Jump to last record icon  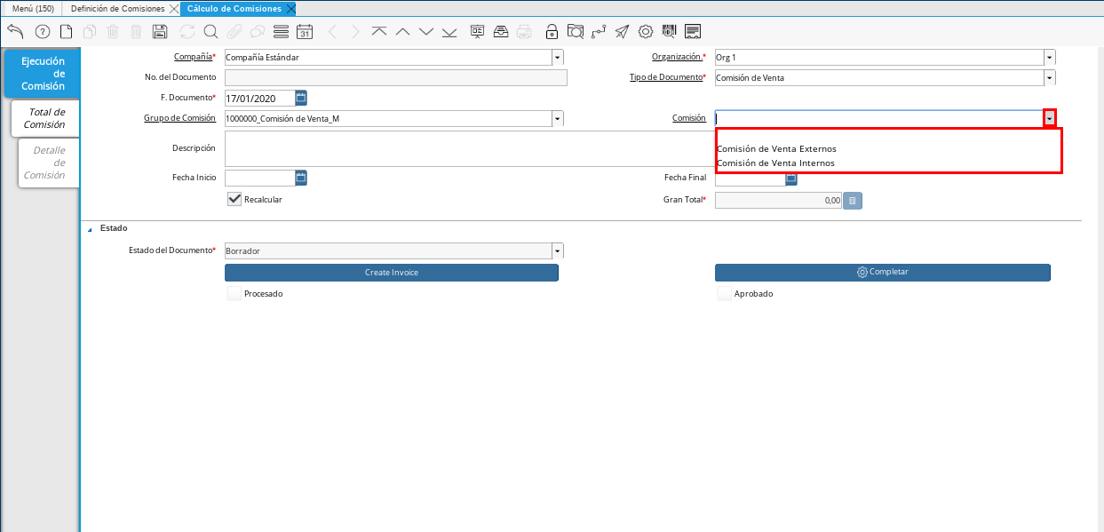(449, 32)
